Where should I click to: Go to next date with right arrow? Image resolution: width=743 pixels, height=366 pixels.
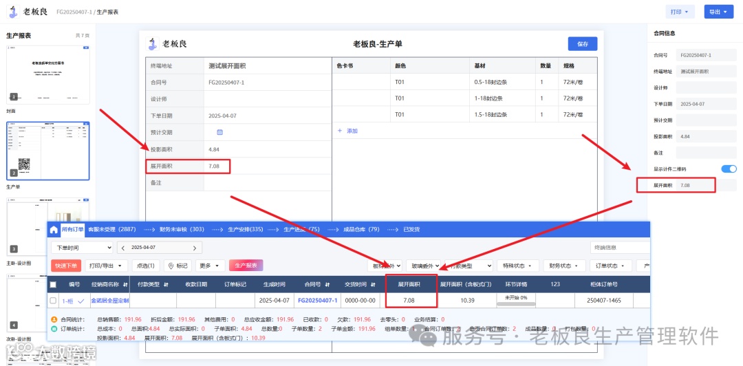[x=194, y=248]
